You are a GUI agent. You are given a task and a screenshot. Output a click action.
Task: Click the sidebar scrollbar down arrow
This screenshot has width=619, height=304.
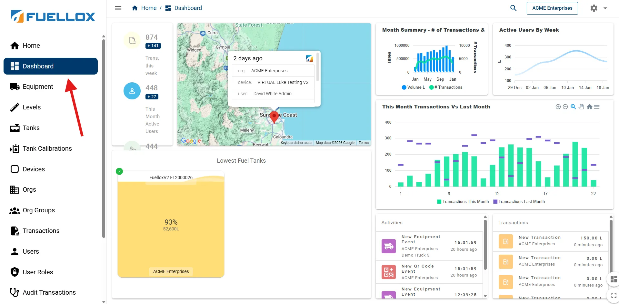point(104,302)
